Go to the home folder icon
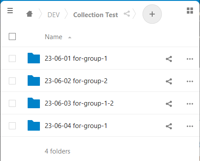This screenshot has height=161, width=200. click(x=29, y=14)
